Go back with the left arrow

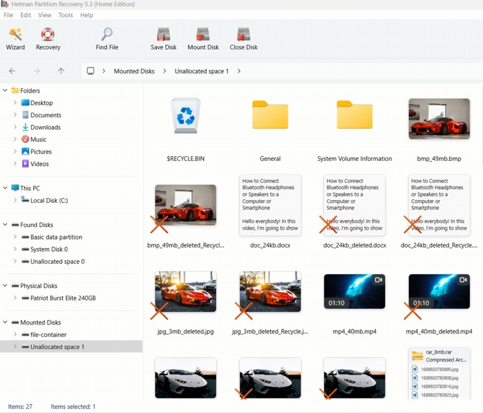coord(12,71)
